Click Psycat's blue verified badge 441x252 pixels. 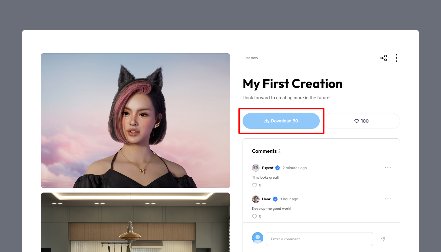(278, 168)
